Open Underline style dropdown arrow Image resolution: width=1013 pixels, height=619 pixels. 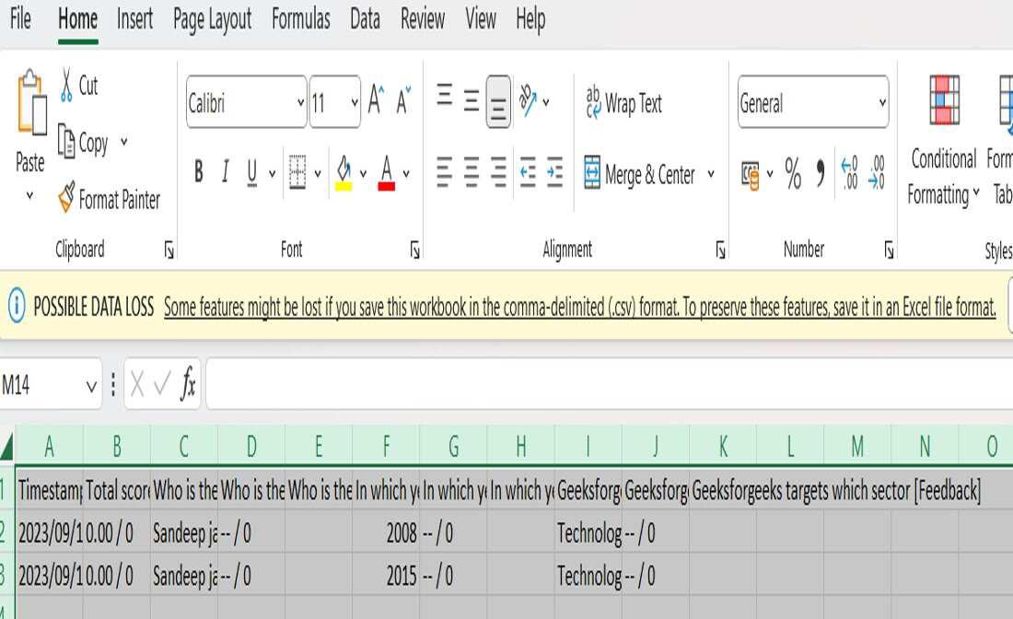[272, 173]
